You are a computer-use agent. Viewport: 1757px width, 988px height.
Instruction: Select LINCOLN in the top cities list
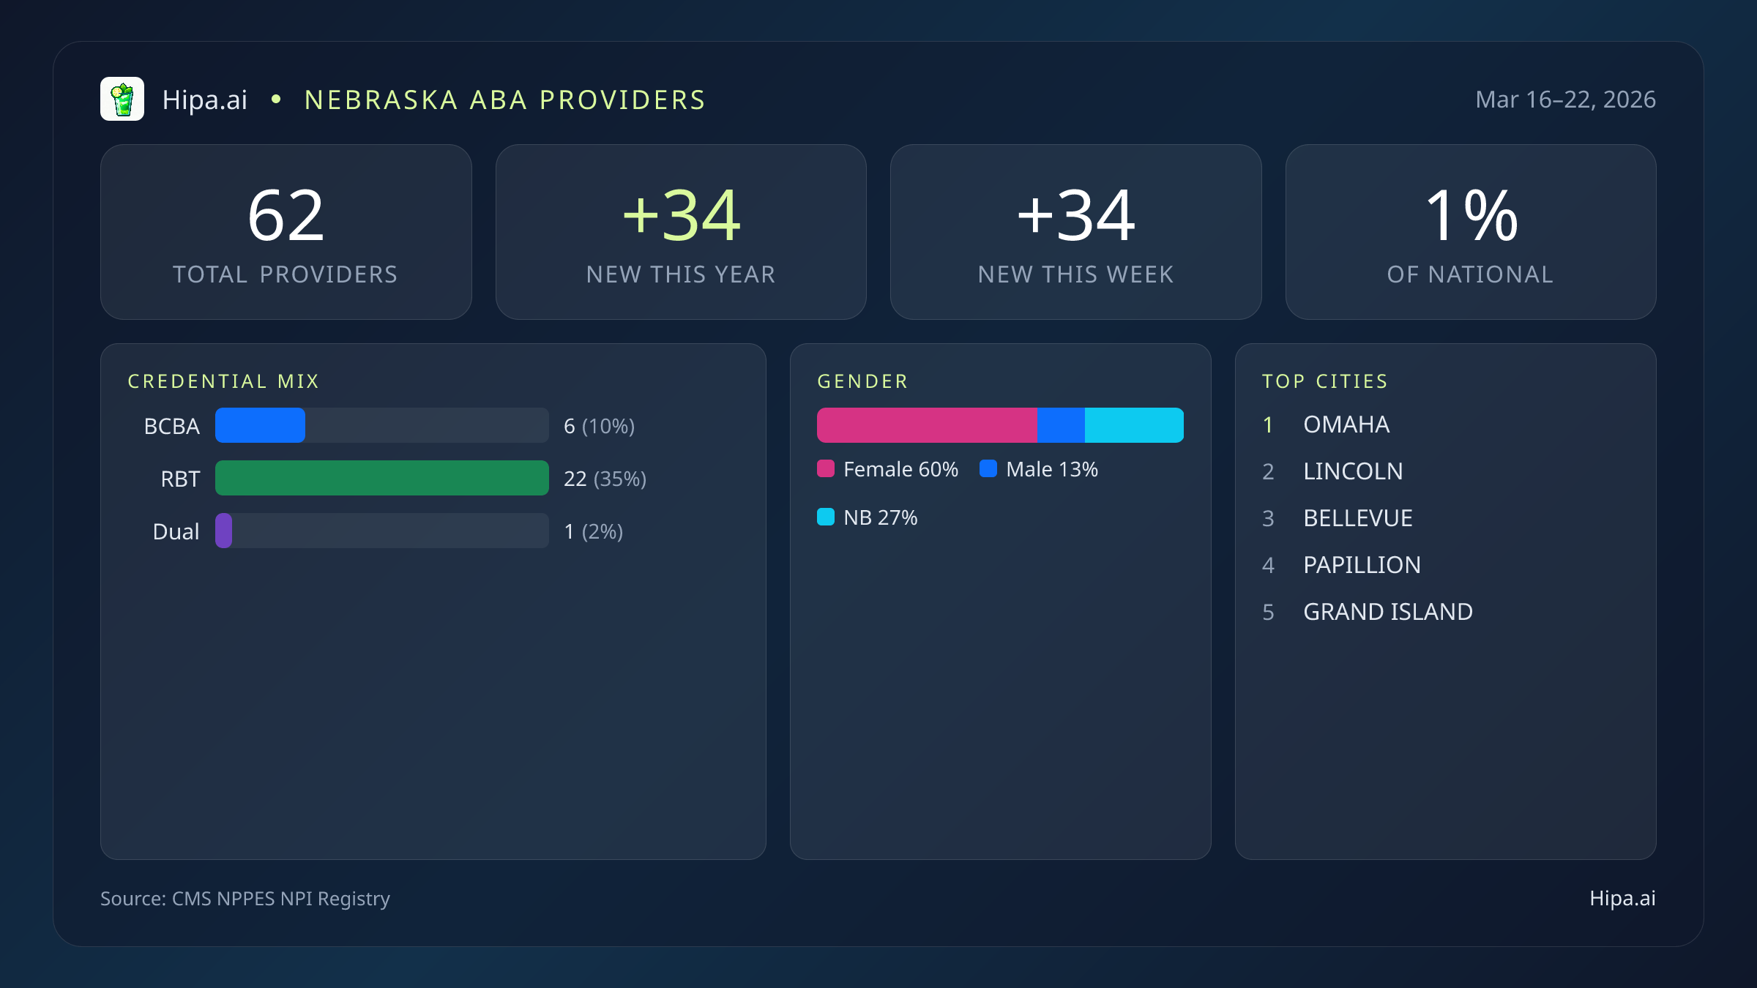tap(1353, 471)
